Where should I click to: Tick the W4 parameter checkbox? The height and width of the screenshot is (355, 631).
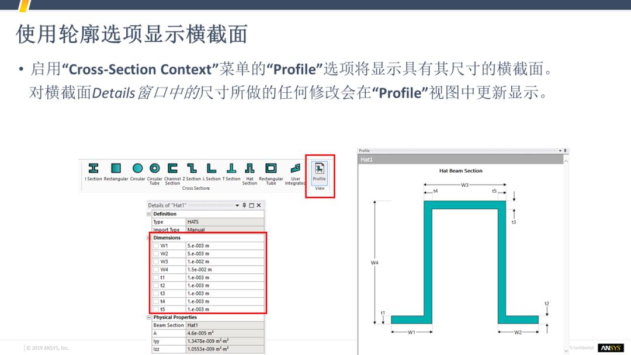click(156, 269)
